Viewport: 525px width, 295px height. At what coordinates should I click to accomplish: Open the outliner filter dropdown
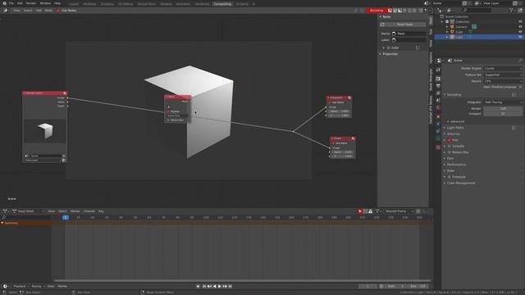coord(512,11)
